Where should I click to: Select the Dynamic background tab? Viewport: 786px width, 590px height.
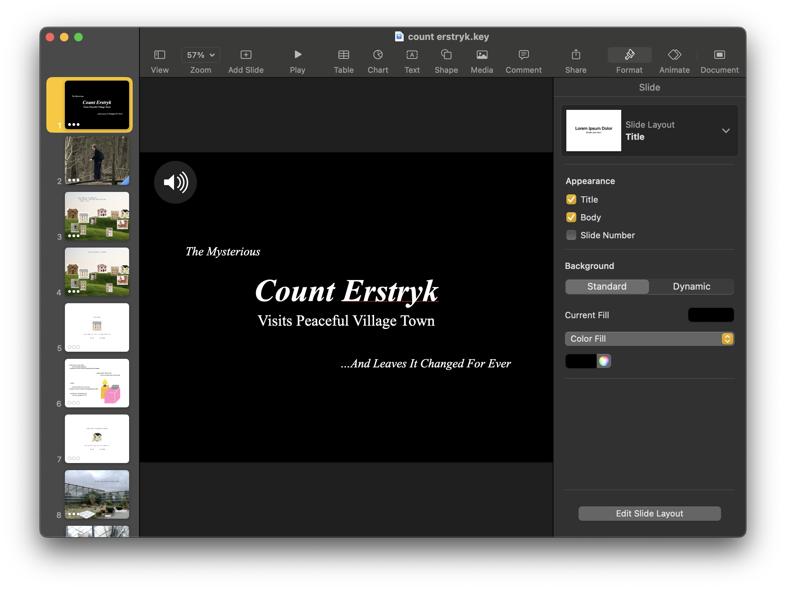pos(691,286)
